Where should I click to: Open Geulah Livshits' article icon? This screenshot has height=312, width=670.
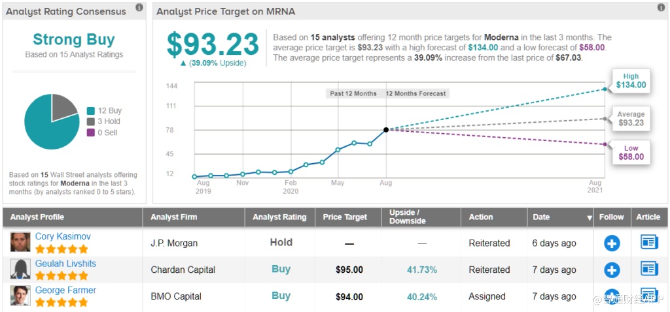tap(648, 269)
